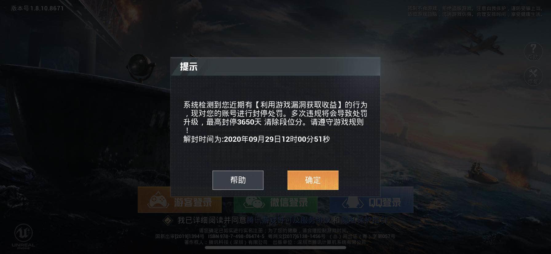Open 帮助 button inside the dialog

[x=238, y=180]
